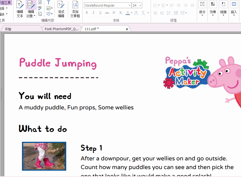Click the numbered list icon
The image size is (241, 177).
click(x=164, y=5)
